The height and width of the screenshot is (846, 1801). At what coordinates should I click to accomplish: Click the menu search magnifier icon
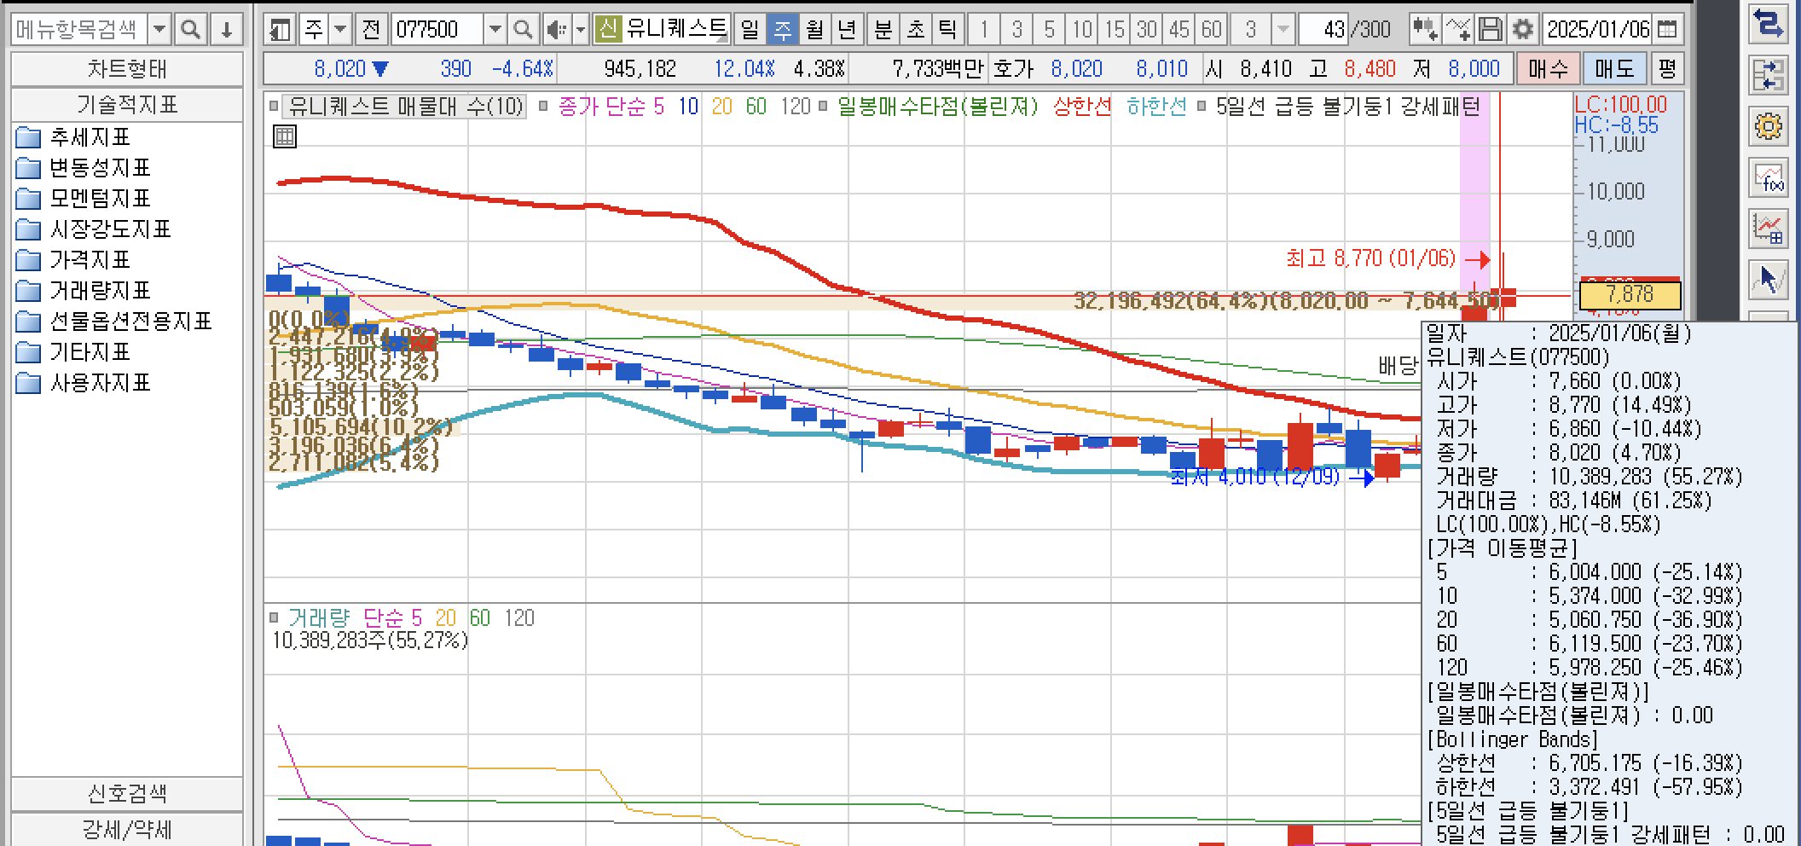click(191, 30)
